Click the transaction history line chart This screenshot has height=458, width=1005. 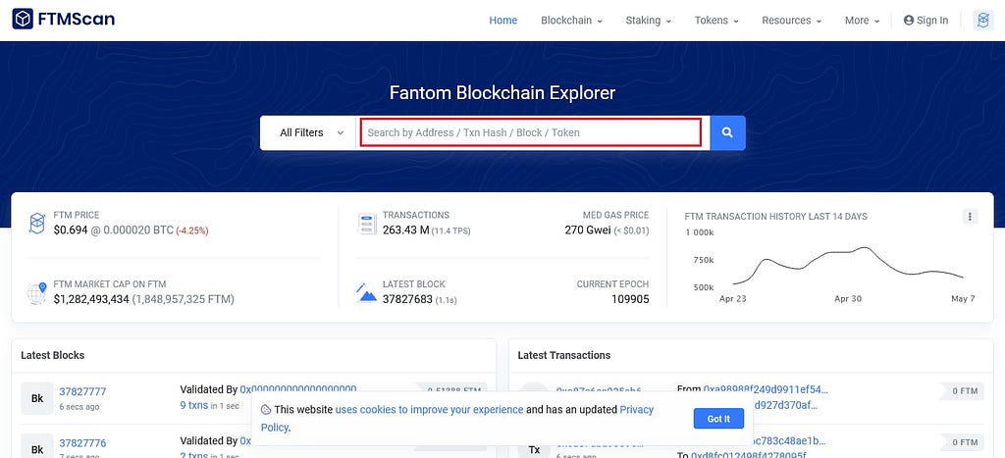tap(848, 265)
